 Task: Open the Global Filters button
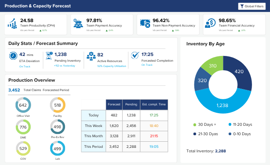(x=252, y=6)
